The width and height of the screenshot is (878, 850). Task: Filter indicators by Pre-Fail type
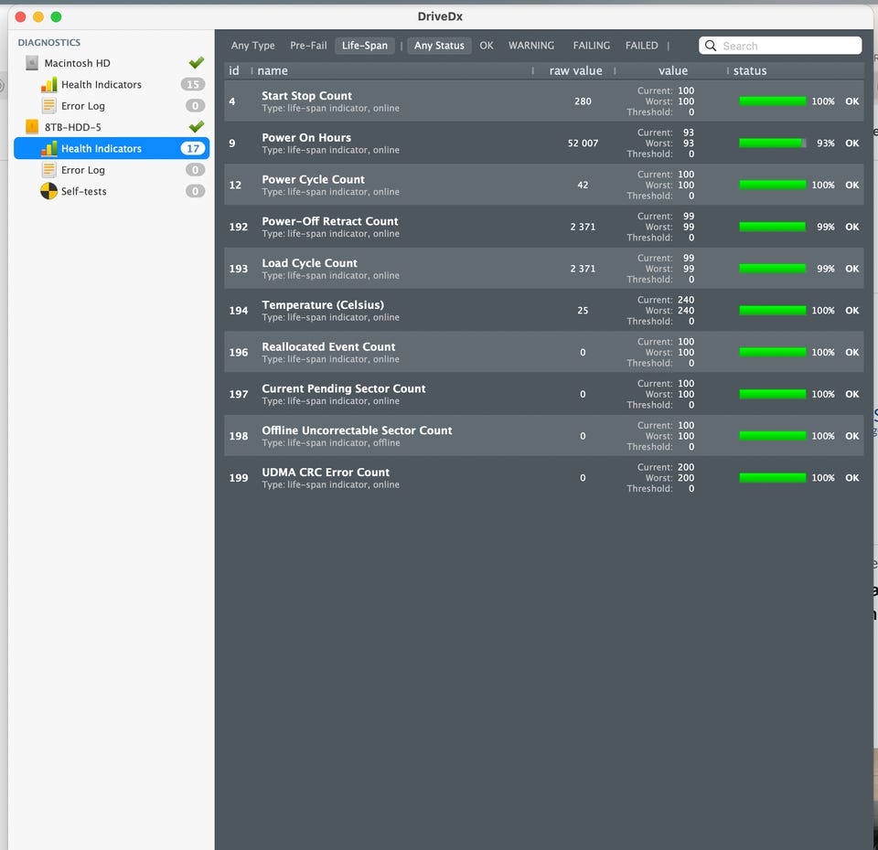308,46
